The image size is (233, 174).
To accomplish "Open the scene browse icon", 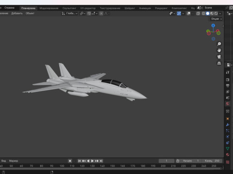I will 200,8.
